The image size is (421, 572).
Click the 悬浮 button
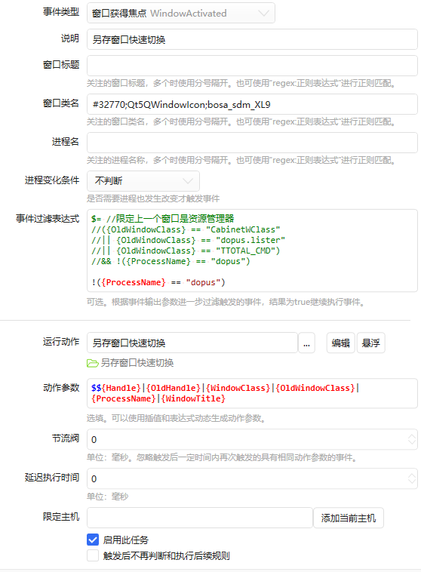[370, 343]
